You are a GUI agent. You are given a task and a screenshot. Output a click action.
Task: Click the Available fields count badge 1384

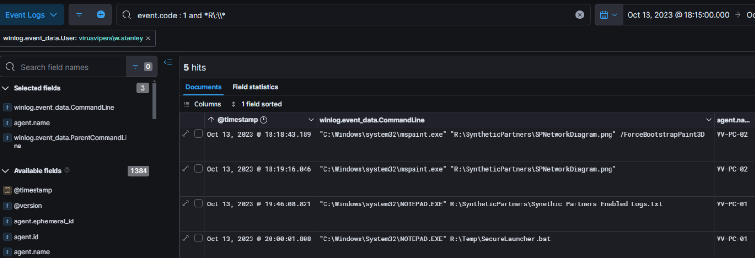[x=139, y=171]
